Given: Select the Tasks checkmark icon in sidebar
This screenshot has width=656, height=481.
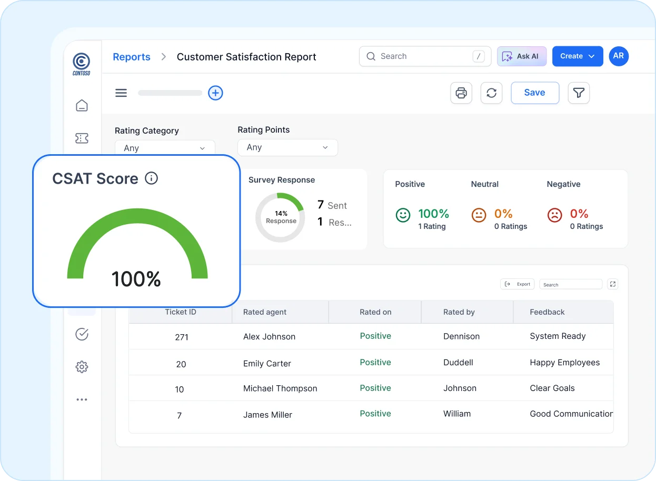Looking at the screenshot, I should point(82,334).
